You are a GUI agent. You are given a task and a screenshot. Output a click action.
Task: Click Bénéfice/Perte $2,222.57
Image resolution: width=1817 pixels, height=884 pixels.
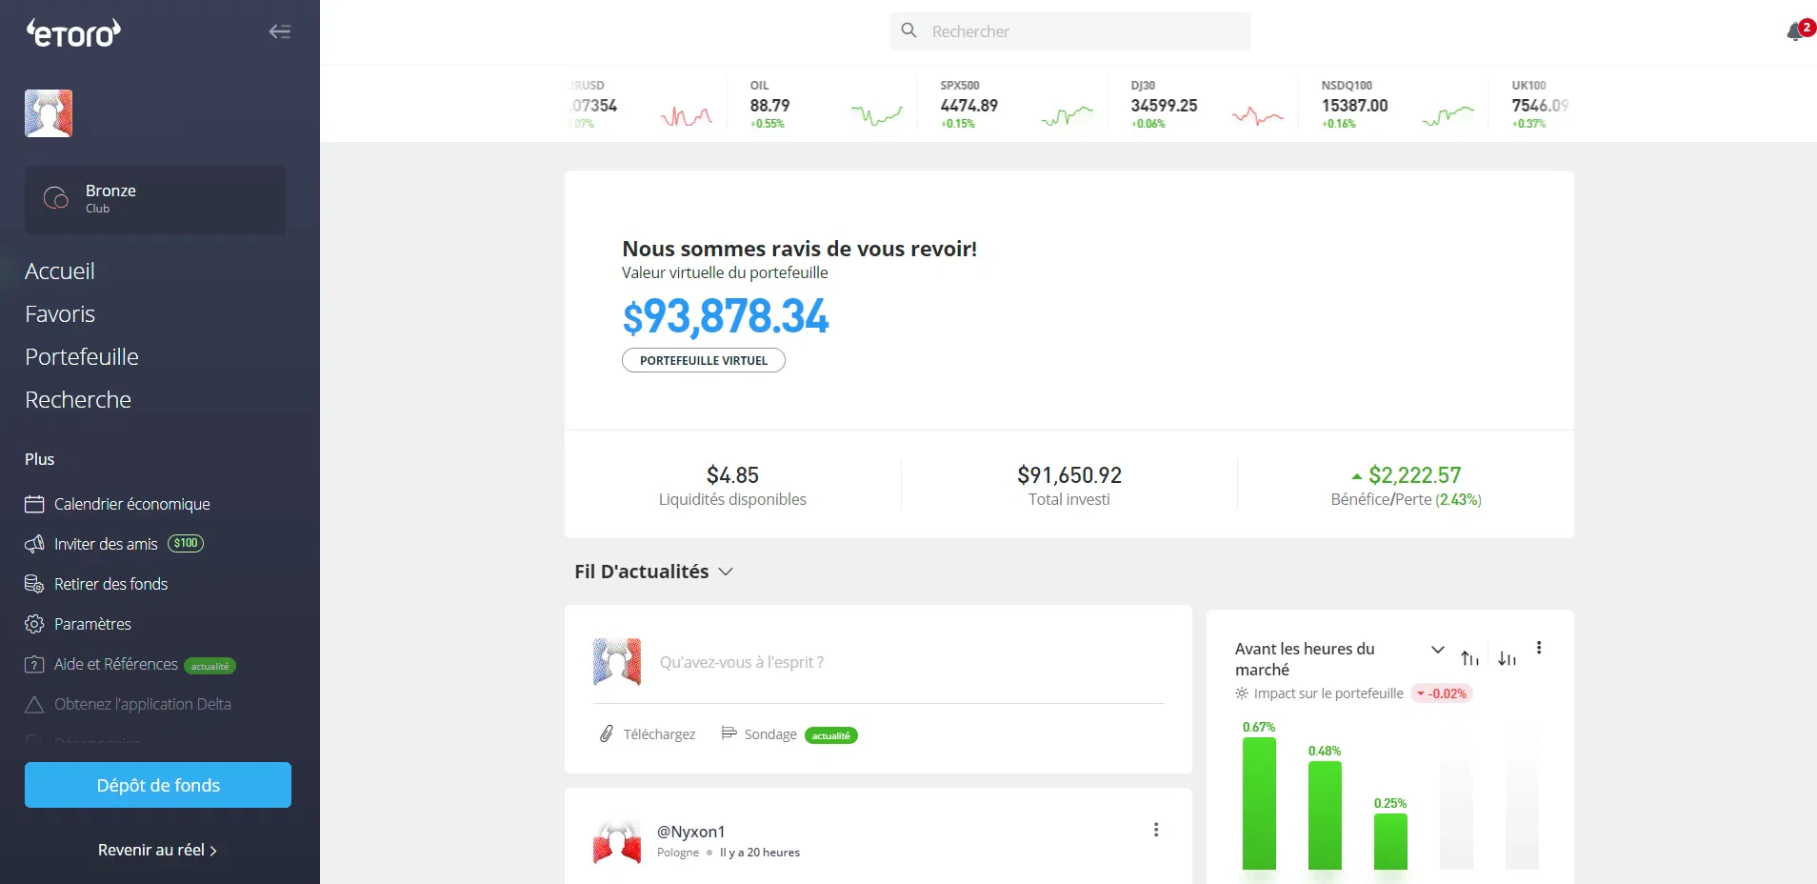(x=1407, y=486)
